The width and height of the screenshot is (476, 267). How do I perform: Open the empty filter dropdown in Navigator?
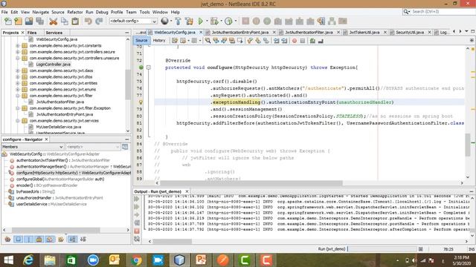(93, 147)
